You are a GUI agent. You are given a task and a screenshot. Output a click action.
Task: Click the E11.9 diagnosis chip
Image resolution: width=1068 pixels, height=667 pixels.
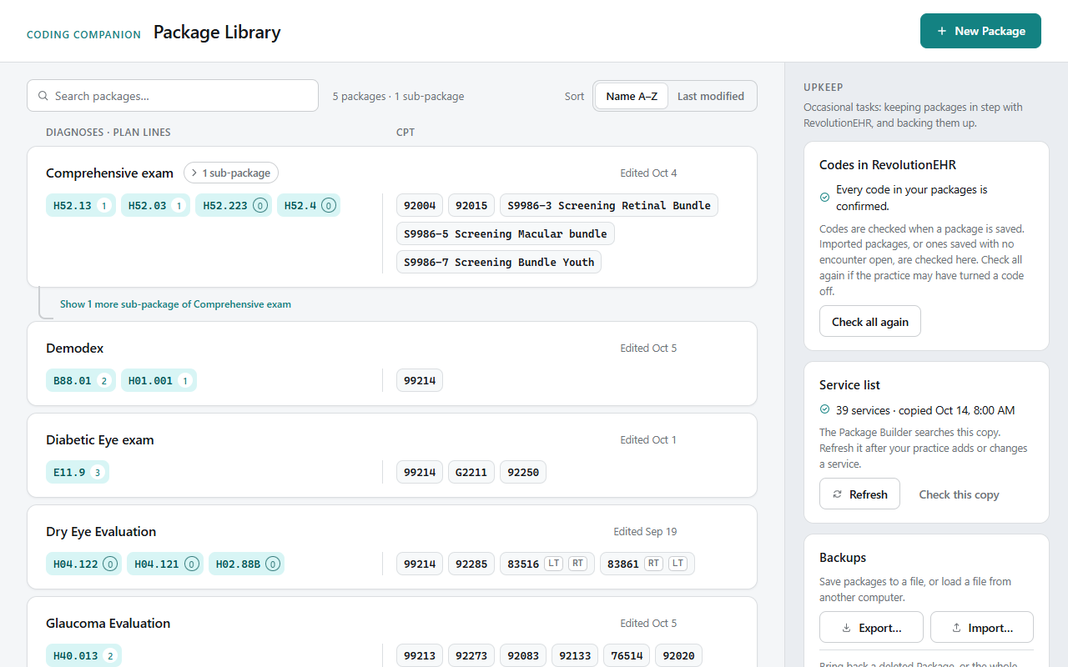(x=78, y=472)
